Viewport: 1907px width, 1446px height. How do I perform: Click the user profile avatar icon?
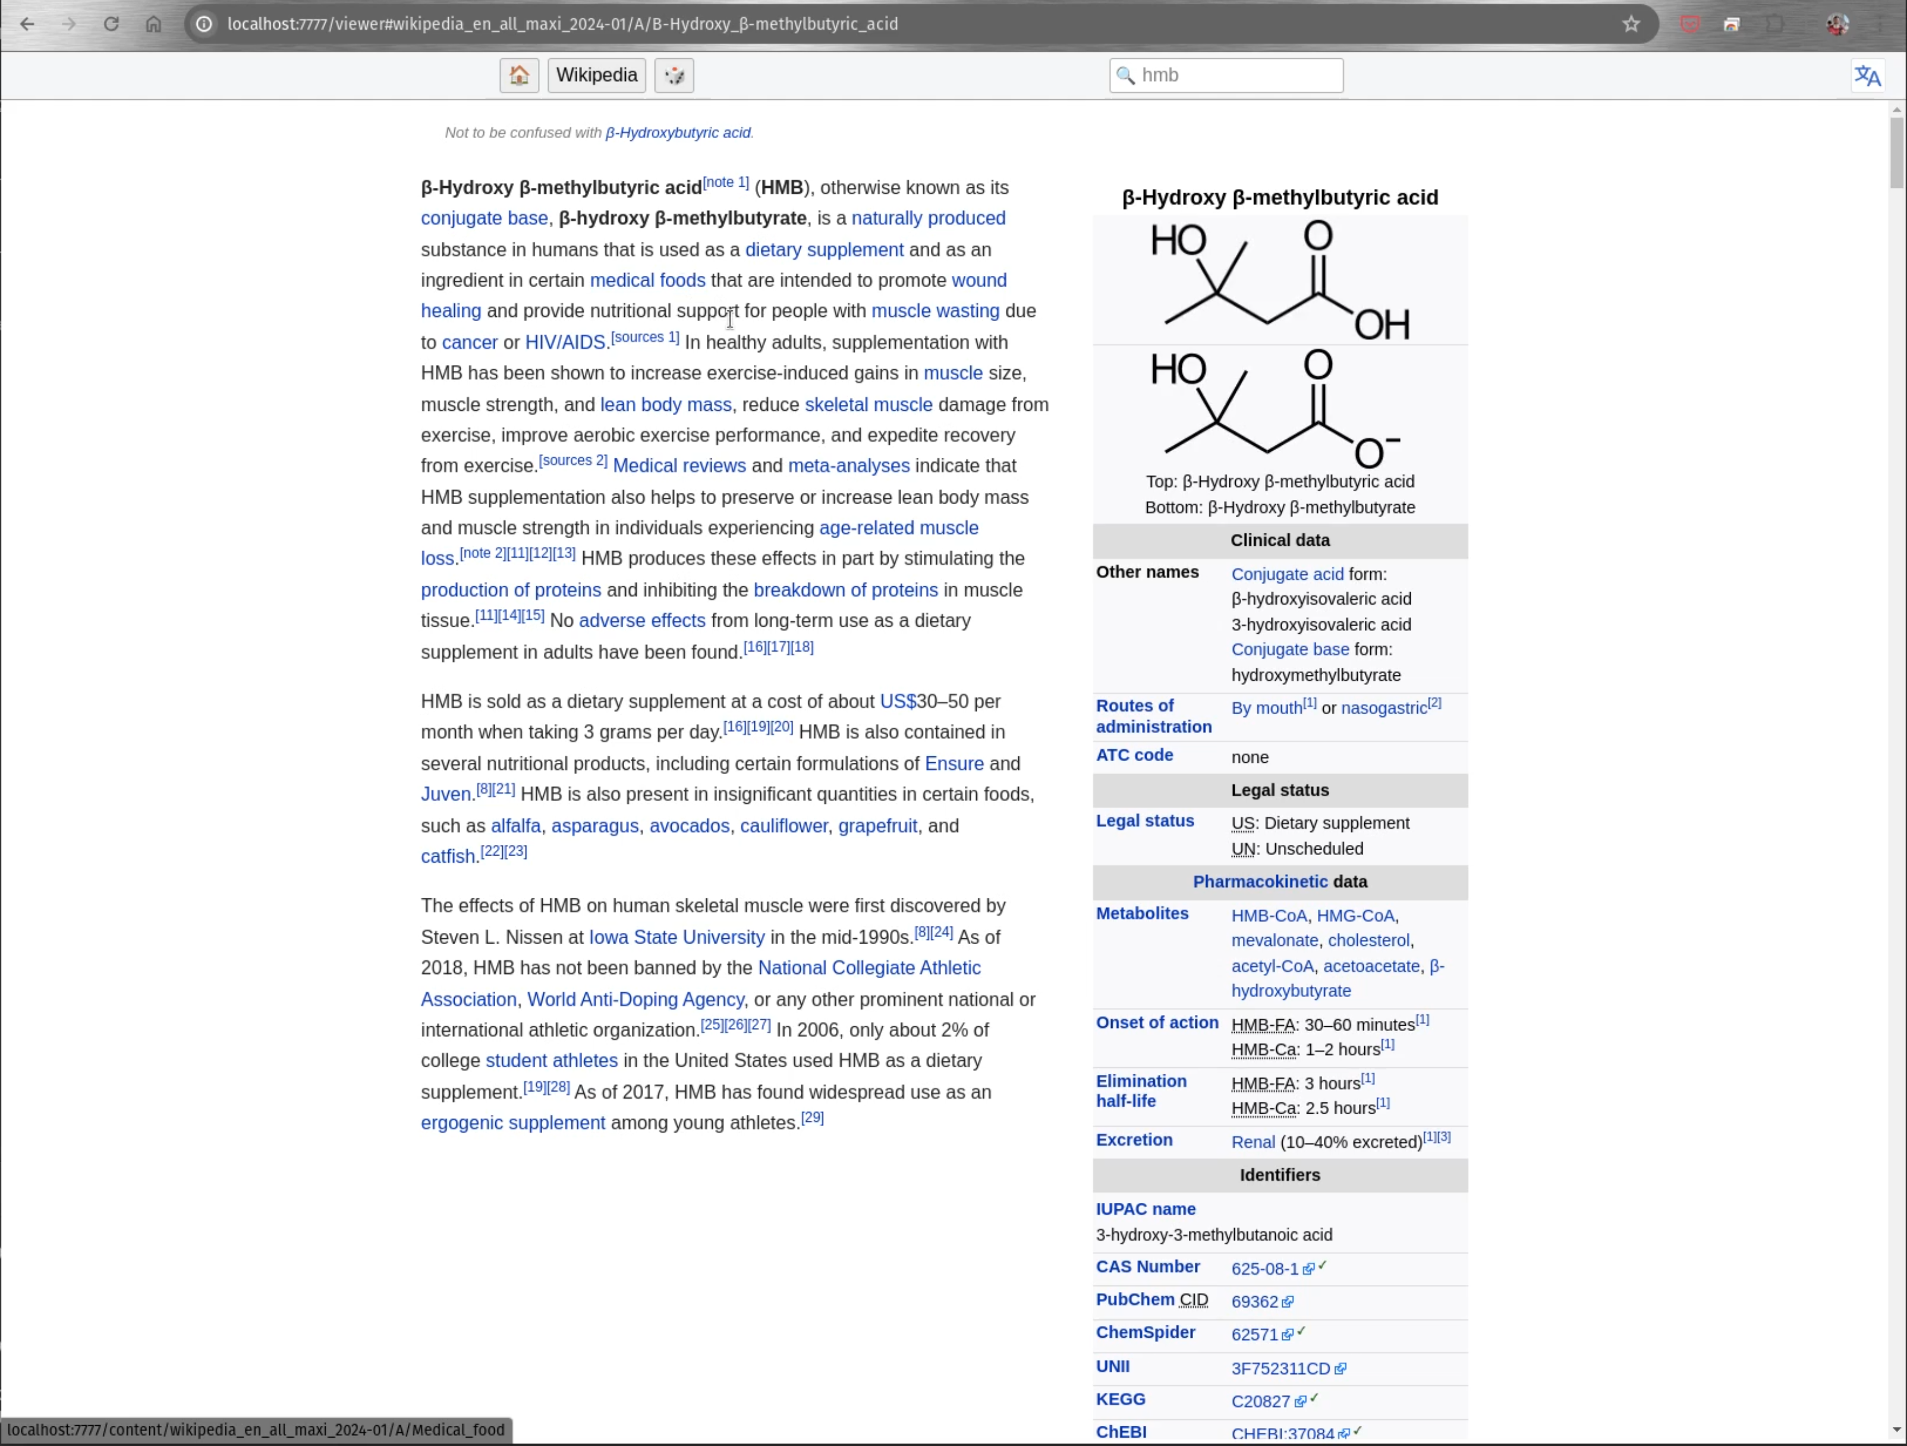1836,24
